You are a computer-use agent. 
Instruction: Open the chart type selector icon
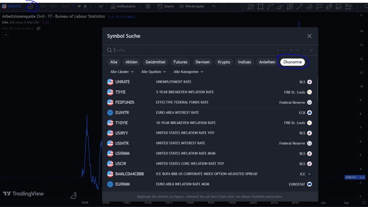100,6
